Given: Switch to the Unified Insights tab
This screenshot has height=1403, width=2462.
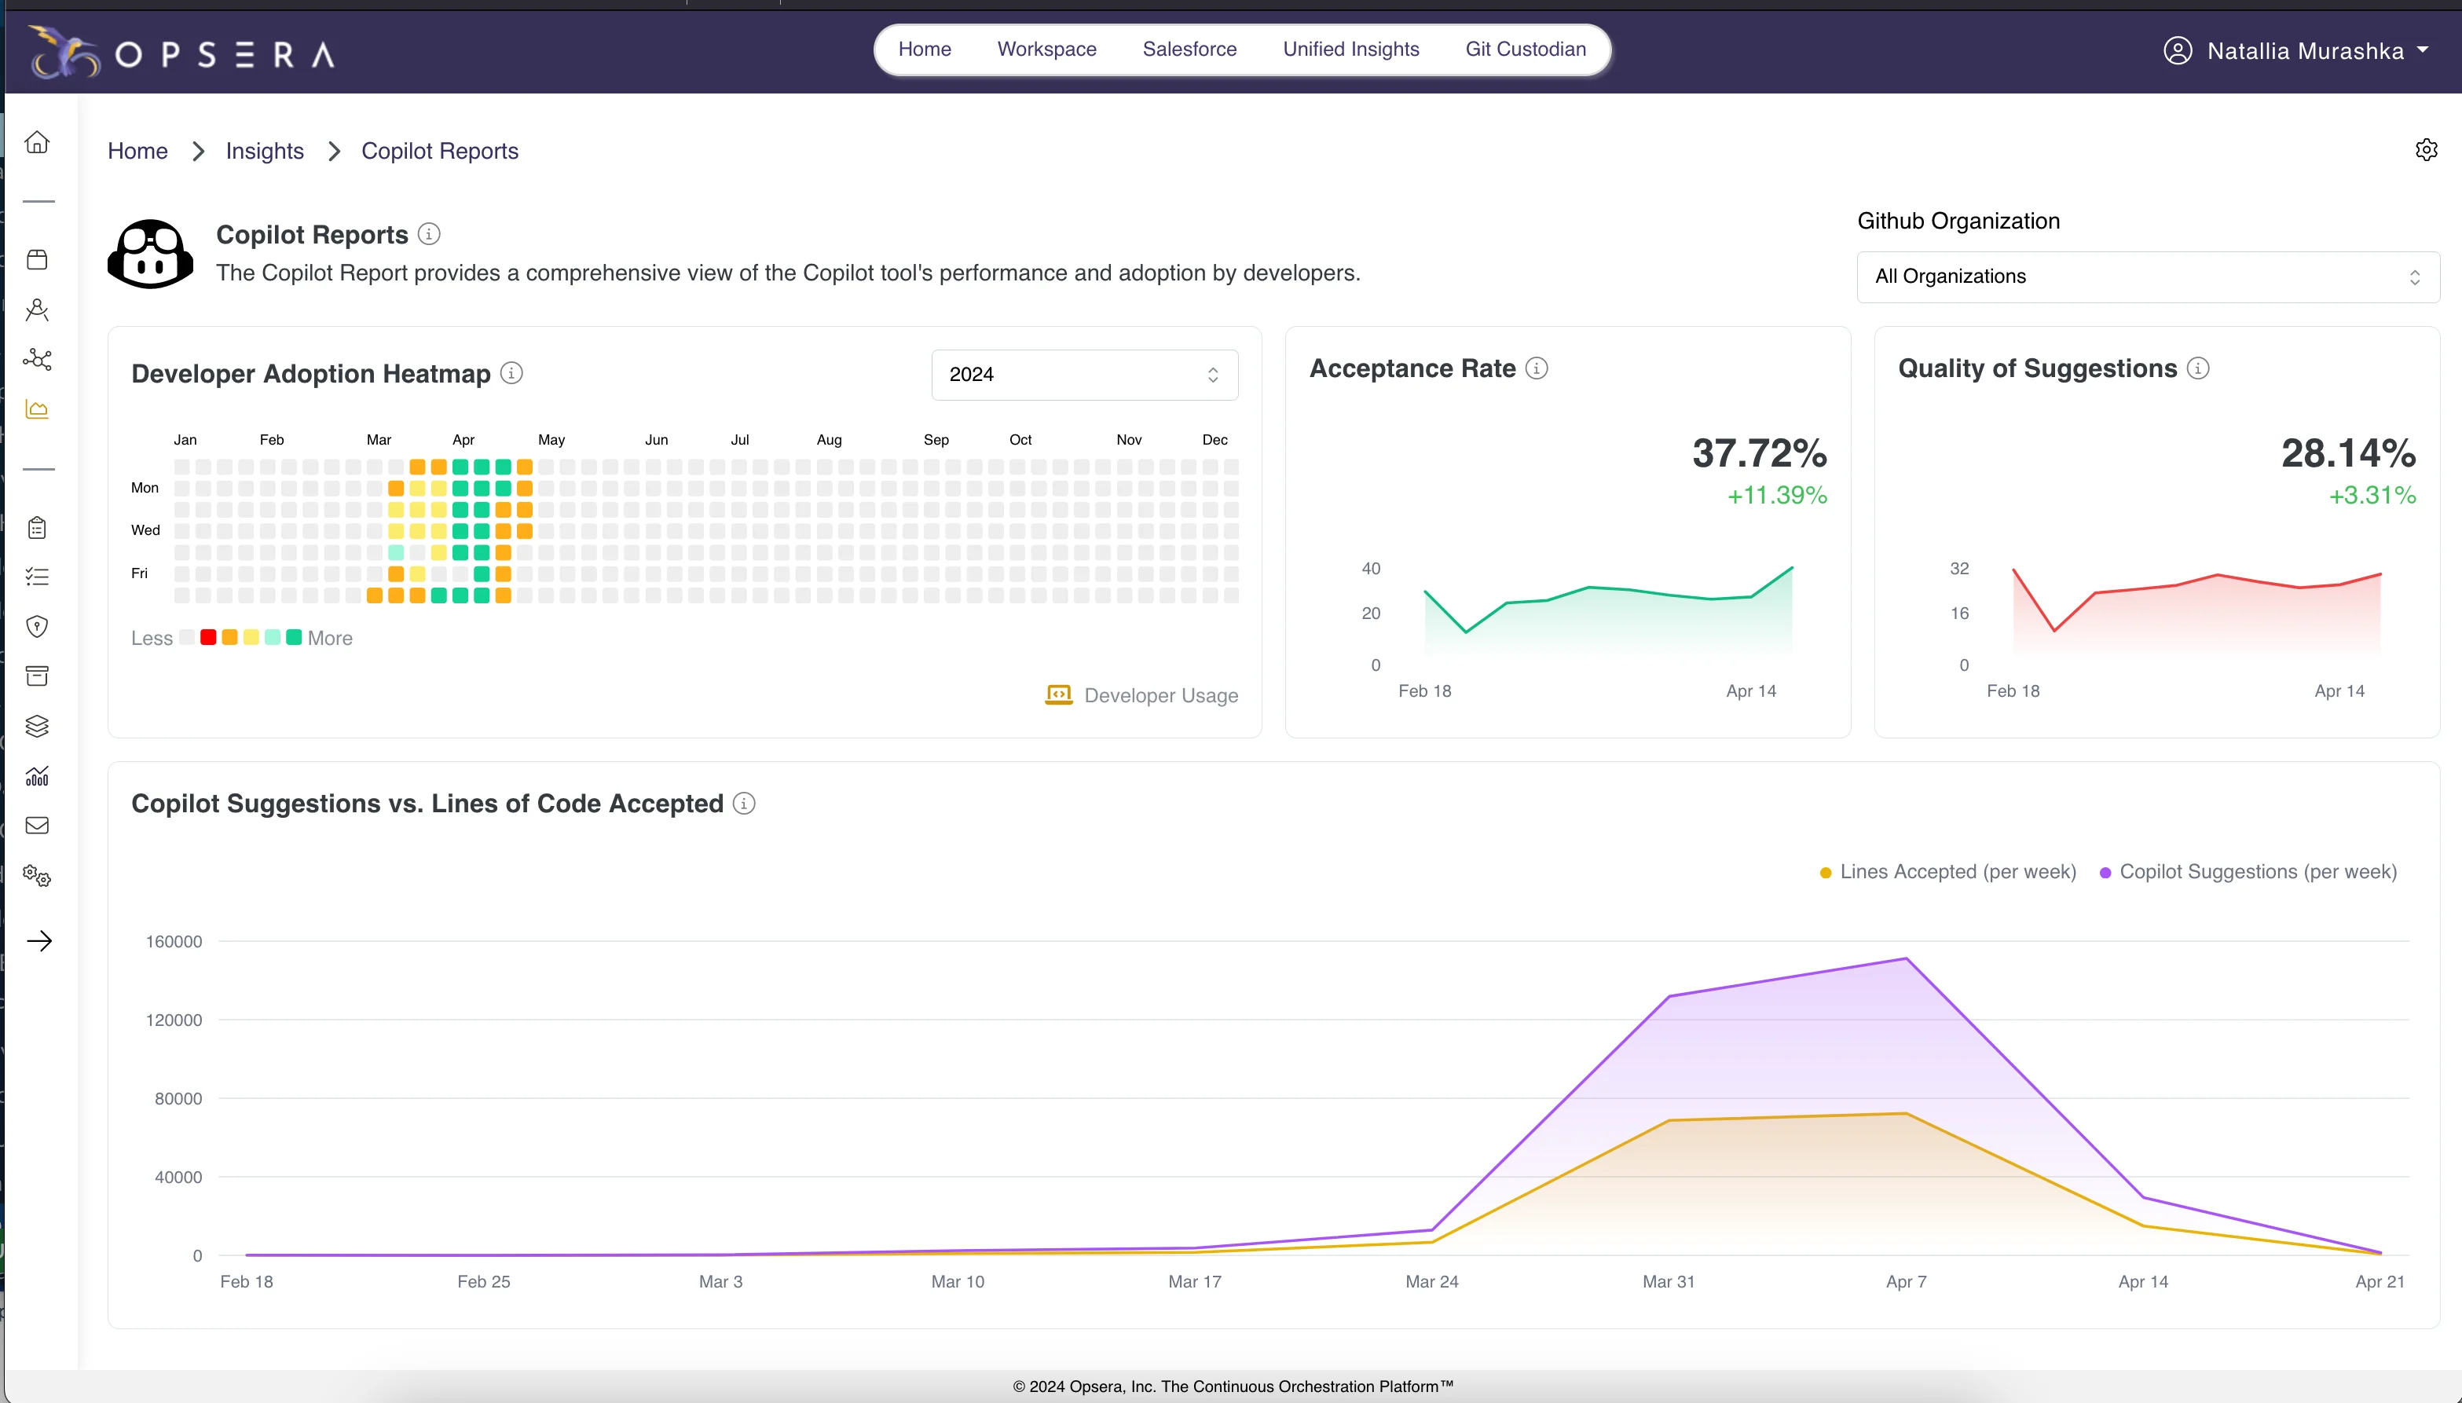Looking at the screenshot, I should (1350, 49).
